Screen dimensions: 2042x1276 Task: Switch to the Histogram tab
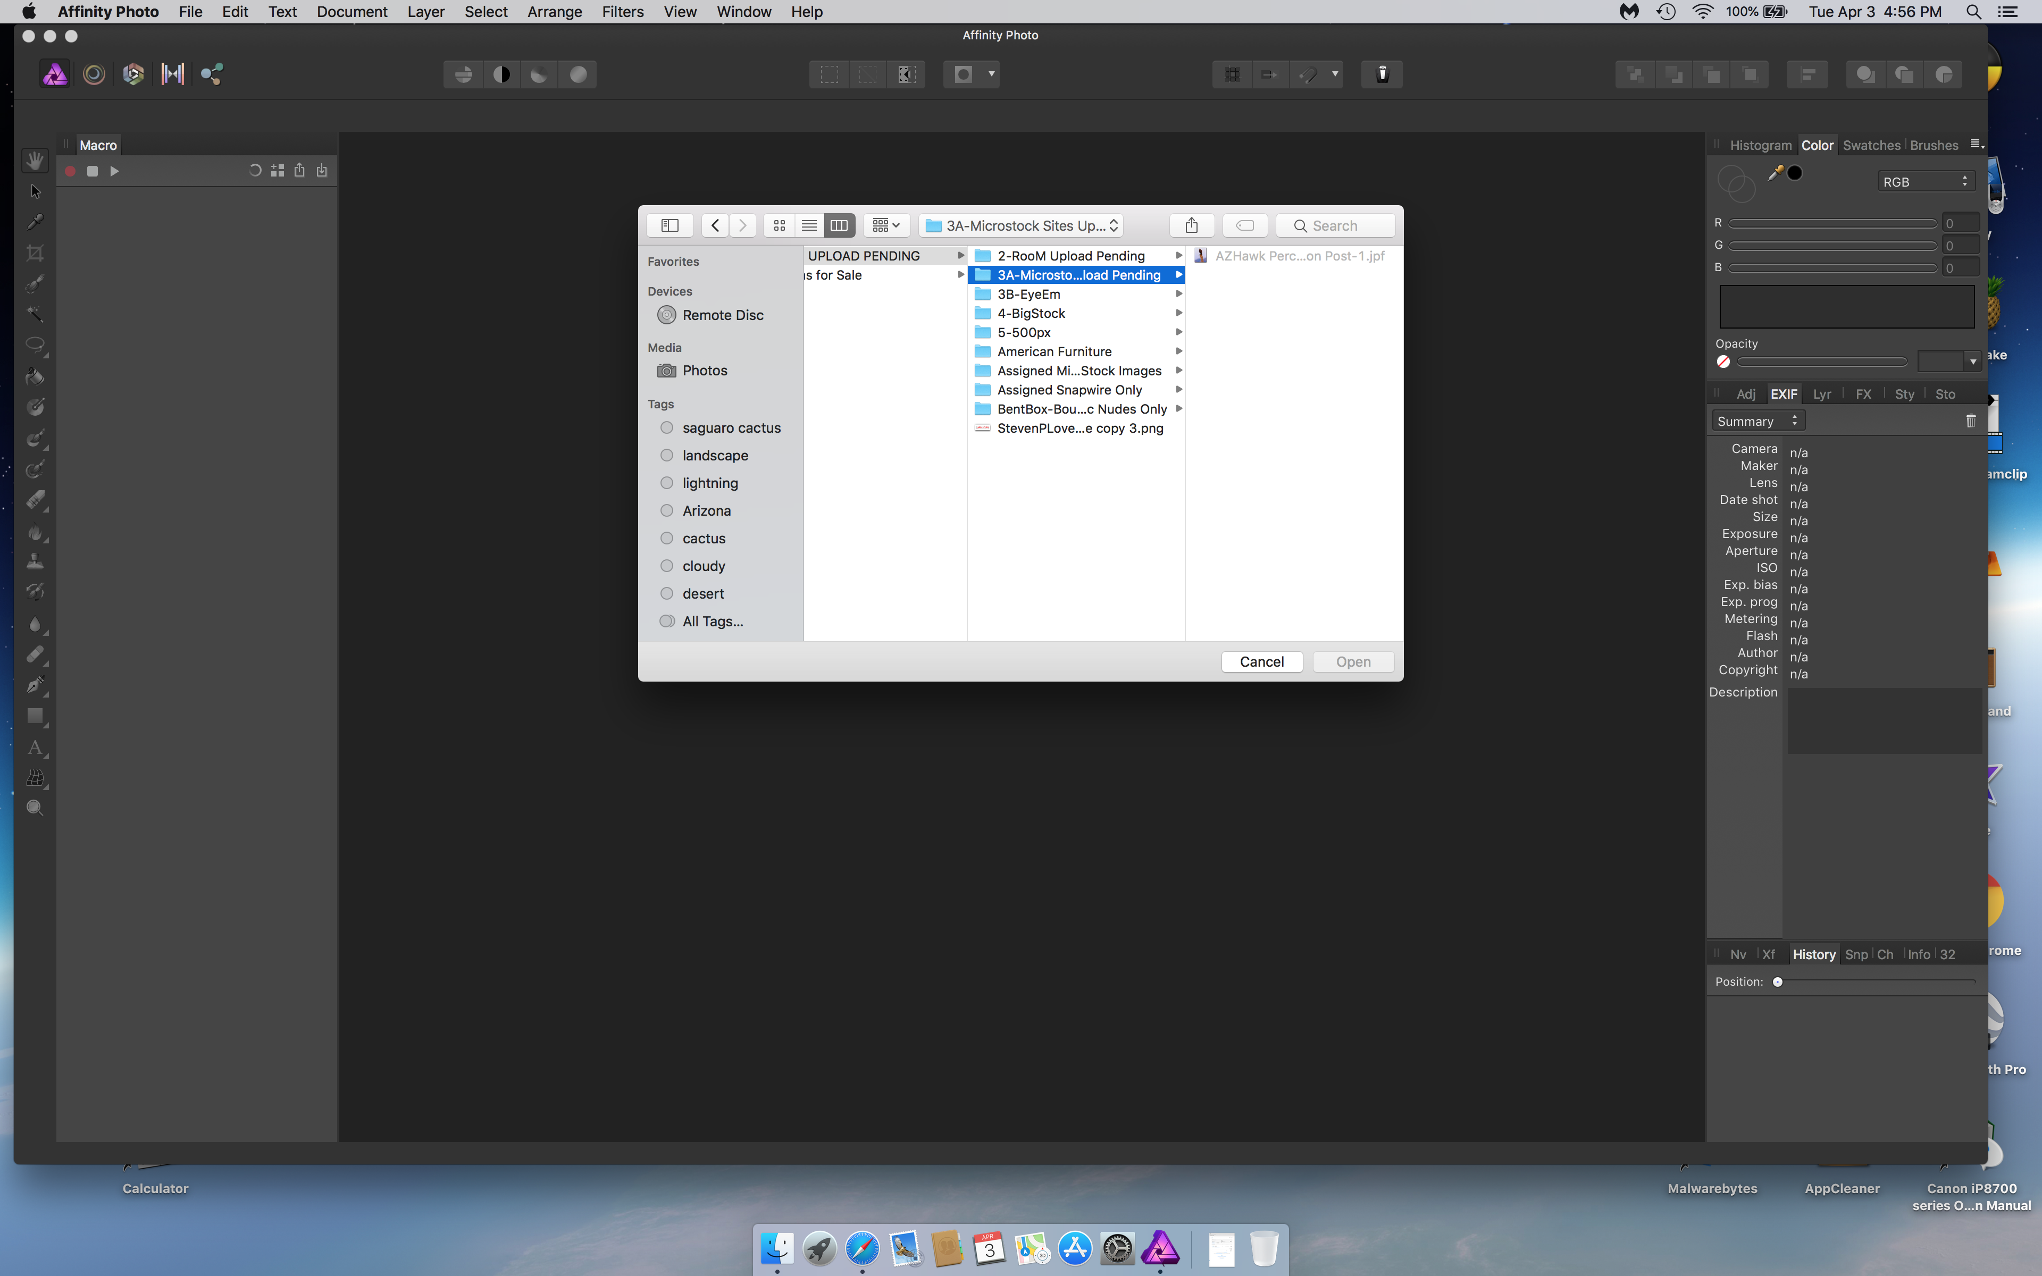1760,145
